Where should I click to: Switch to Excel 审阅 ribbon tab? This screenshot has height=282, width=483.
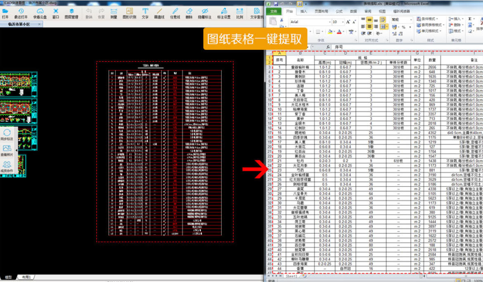tap(368, 12)
